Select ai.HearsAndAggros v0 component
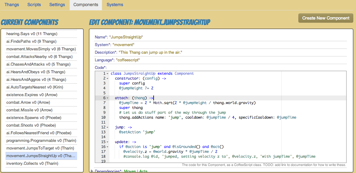Image resolution: width=356 pixels, height=173 pixels. (x=41, y=80)
